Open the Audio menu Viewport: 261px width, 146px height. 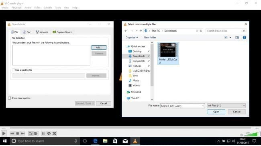point(28,8)
